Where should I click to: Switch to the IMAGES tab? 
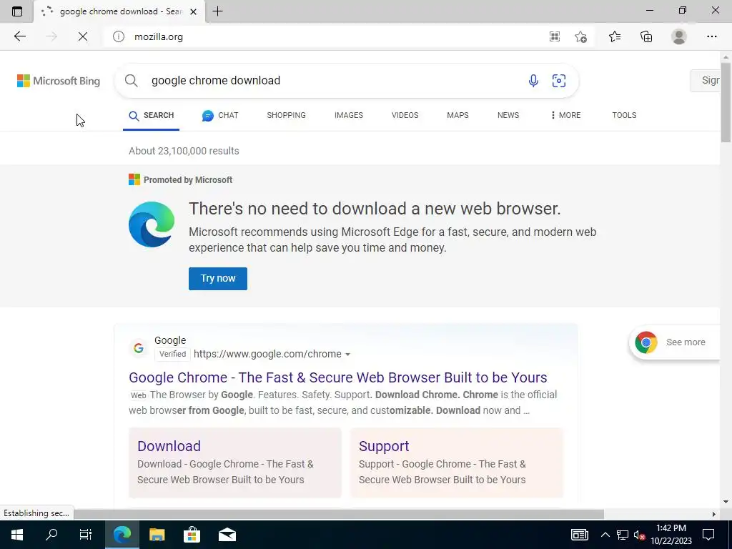(x=349, y=115)
